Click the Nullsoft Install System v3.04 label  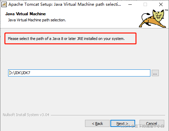26,115
